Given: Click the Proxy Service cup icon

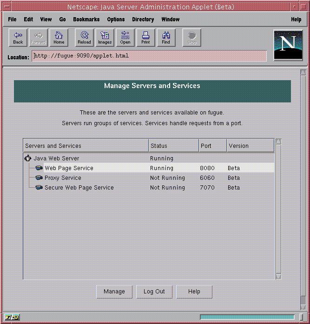Looking at the screenshot, I should (39, 178).
